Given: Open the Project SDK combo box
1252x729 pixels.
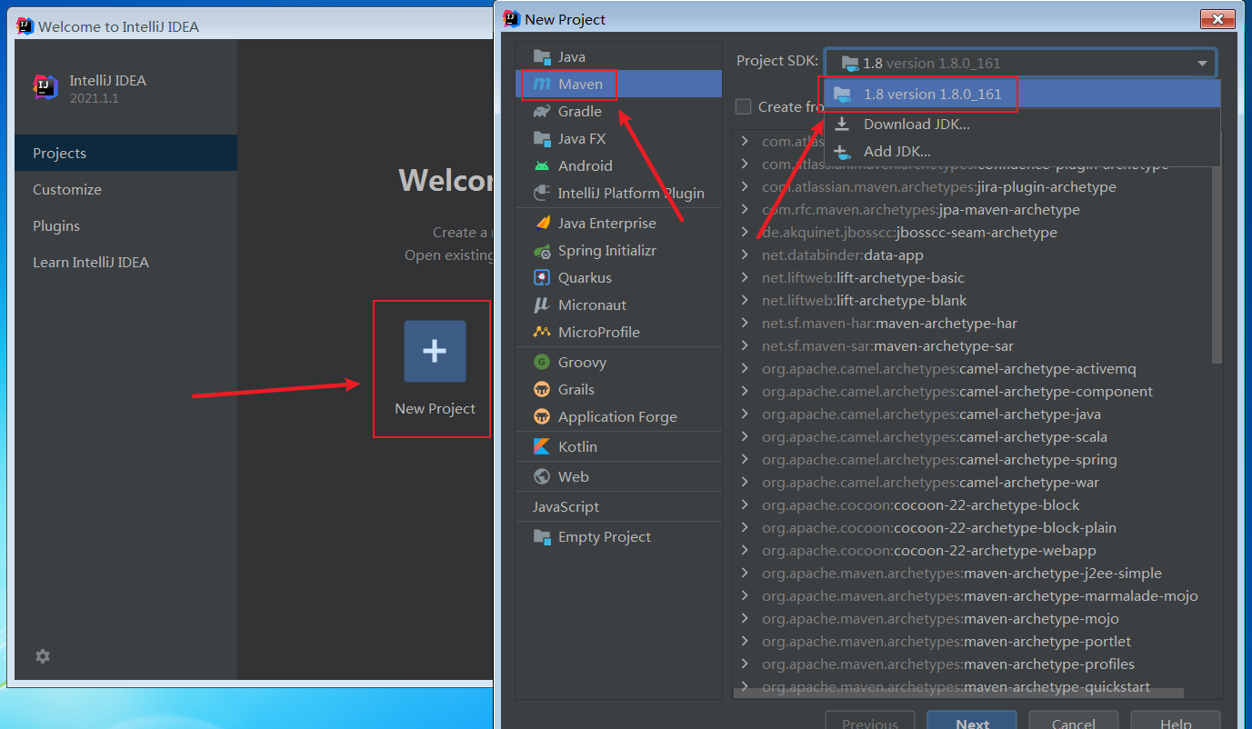Looking at the screenshot, I should click(x=1020, y=63).
